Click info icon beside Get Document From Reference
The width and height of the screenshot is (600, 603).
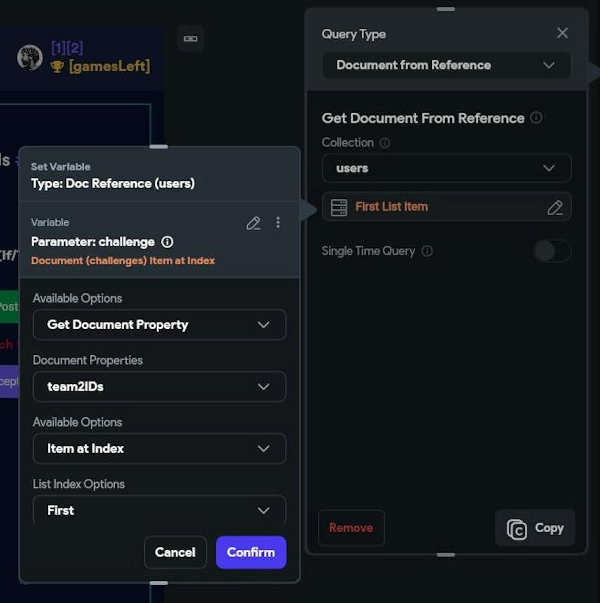pos(536,117)
